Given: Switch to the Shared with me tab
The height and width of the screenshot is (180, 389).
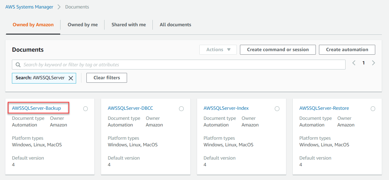Looking at the screenshot, I should pyautogui.click(x=128, y=24).
